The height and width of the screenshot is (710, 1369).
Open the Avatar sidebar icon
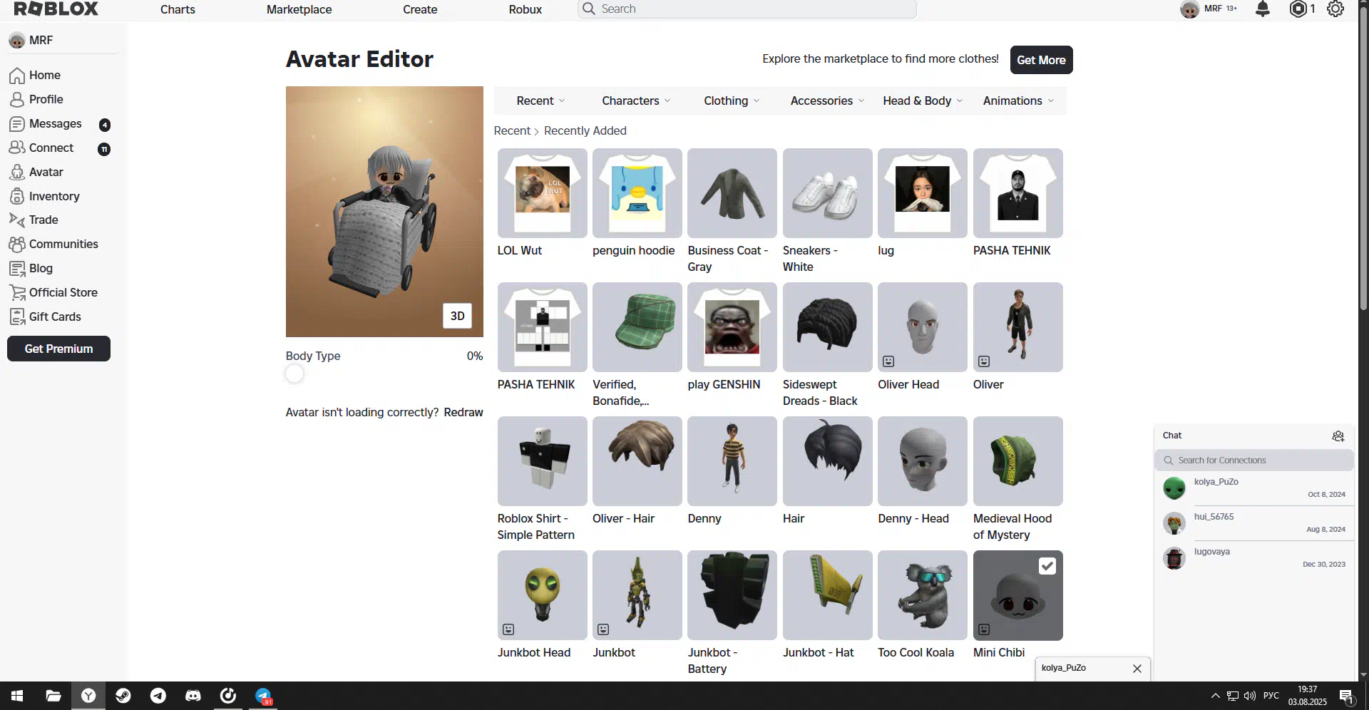(x=17, y=173)
